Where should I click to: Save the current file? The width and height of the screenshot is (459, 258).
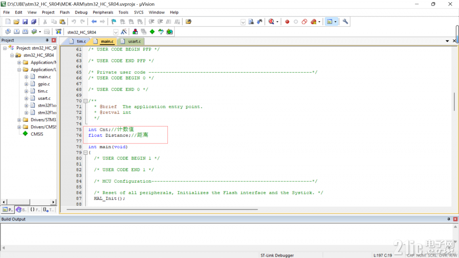[x=25, y=22]
